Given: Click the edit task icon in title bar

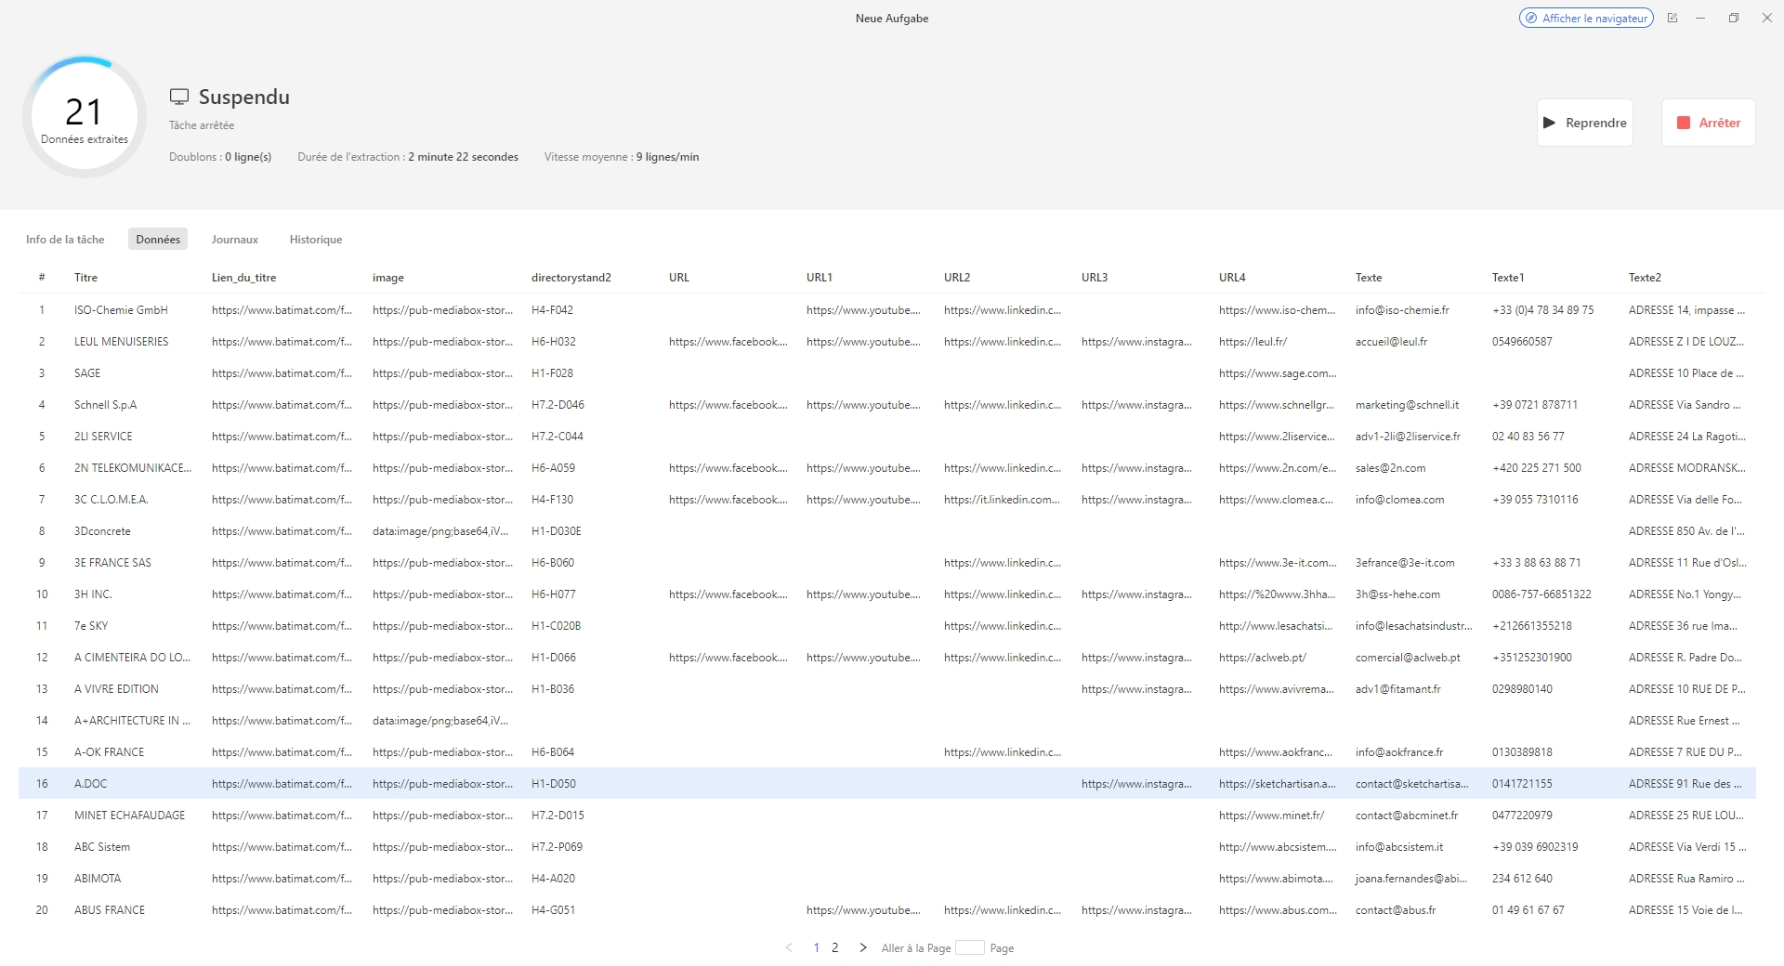Looking at the screenshot, I should pos(1672,18).
